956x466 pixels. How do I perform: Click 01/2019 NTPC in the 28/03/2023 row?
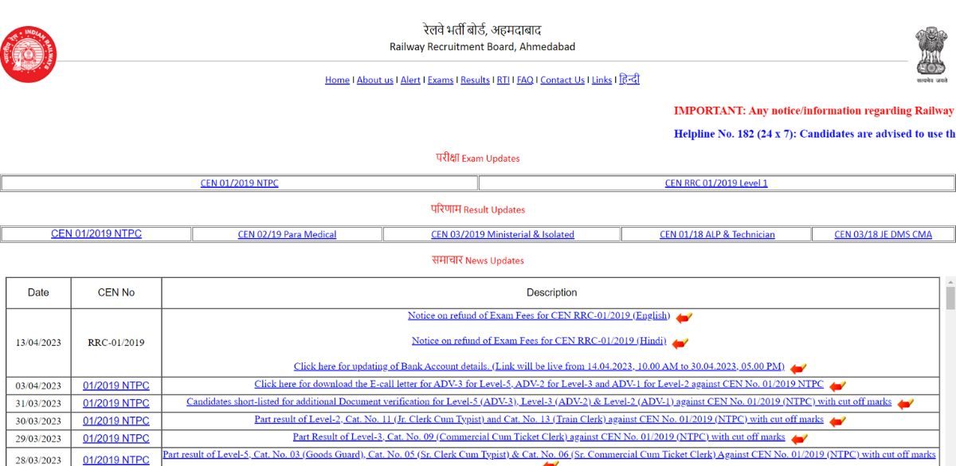[116, 460]
